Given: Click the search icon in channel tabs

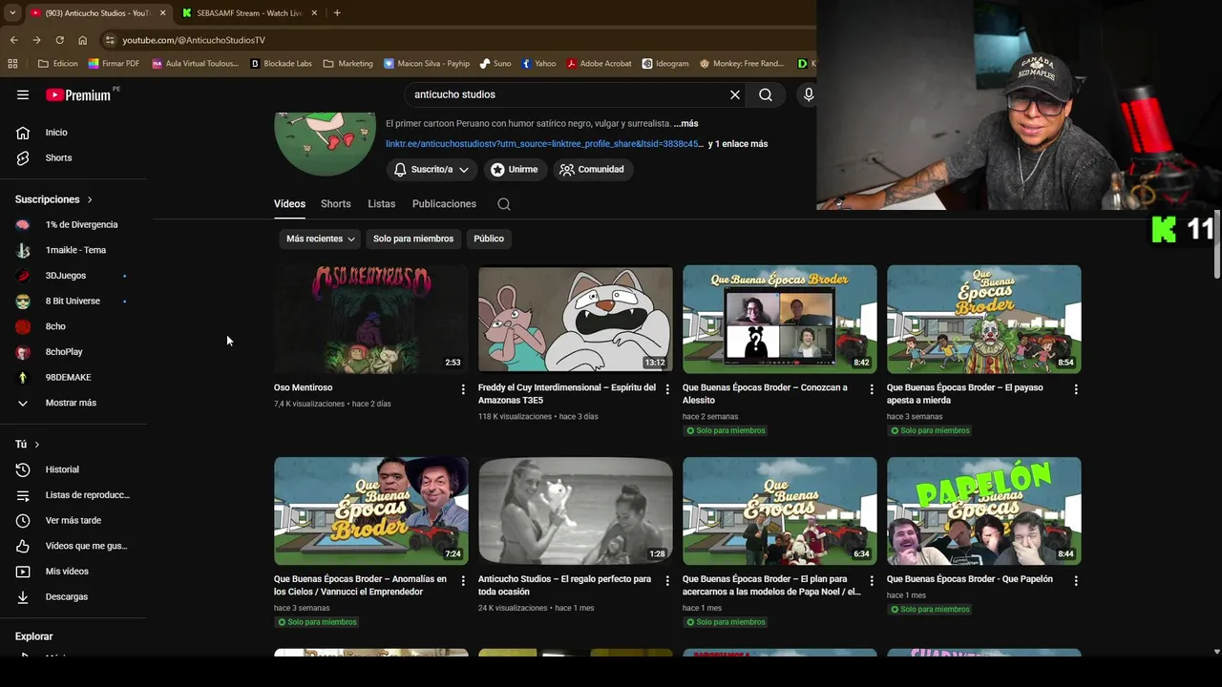Looking at the screenshot, I should (504, 204).
